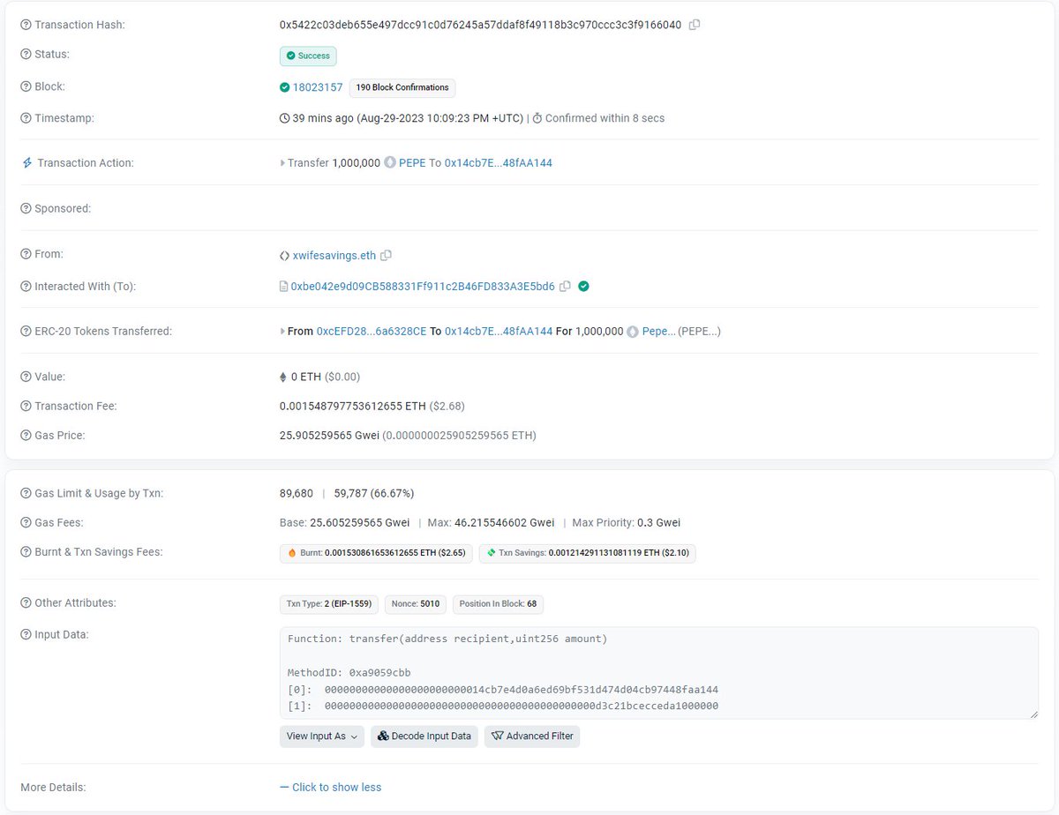Click the help icon beside Interacted With (To)
Image resolution: width=1059 pixels, height=815 pixels.
click(x=26, y=287)
